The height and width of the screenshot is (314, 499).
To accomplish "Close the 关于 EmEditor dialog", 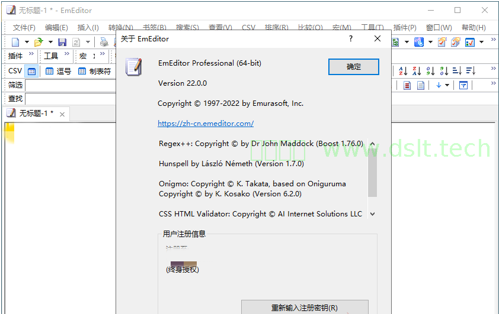I will click(x=378, y=39).
